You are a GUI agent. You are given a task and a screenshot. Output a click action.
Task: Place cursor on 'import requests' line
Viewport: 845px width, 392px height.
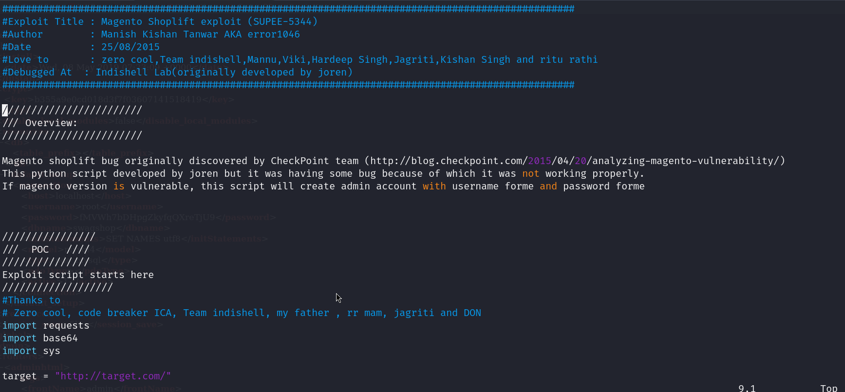coord(46,326)
